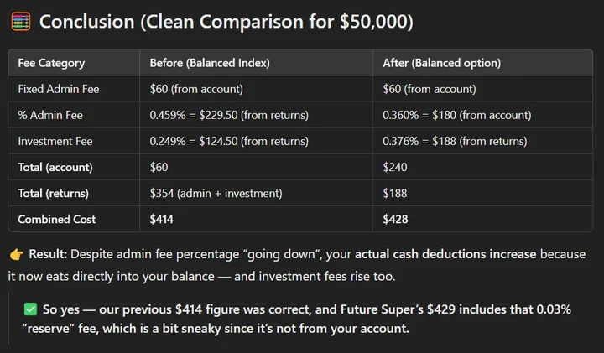
Task: Select the Fee Category column header
Action: (x=51, y=63)
